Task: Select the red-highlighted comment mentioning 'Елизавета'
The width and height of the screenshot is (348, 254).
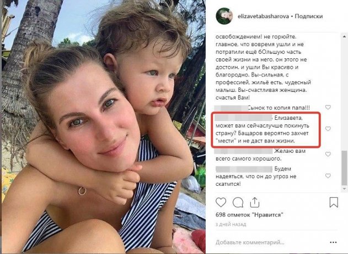Action: [x=266, y=129]
